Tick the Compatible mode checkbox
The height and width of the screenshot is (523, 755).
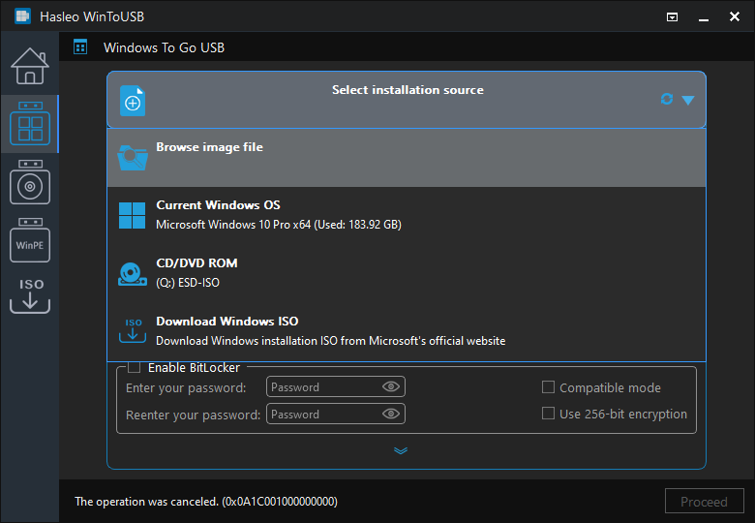tap(548, 387)
